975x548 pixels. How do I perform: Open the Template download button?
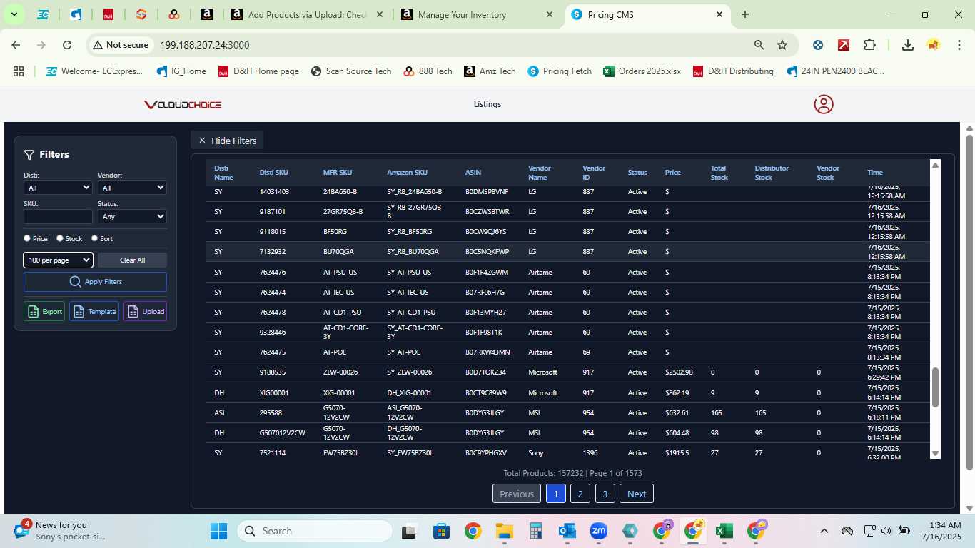[94, 311]
